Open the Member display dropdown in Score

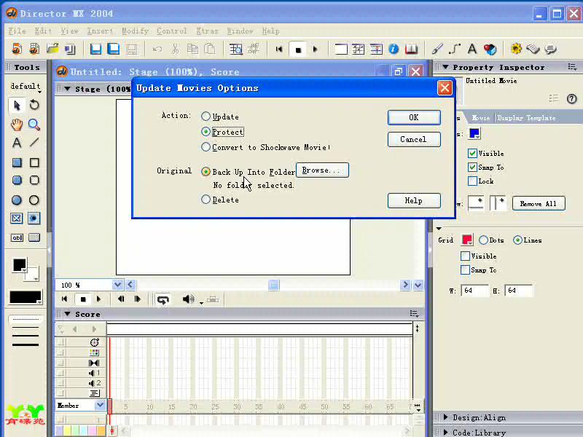100,405
